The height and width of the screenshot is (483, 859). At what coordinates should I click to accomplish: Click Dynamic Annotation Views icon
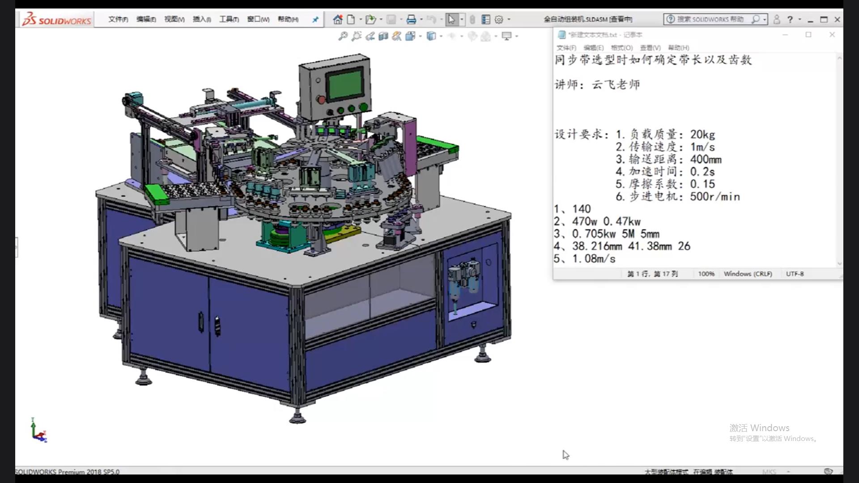[x=397, y=36]
